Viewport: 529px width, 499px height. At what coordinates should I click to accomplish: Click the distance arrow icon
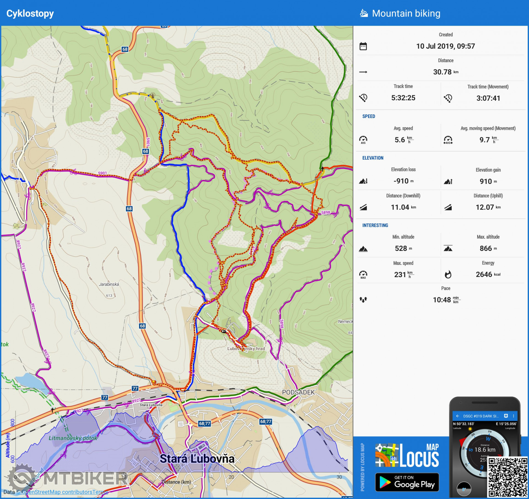tap(363, 72)
